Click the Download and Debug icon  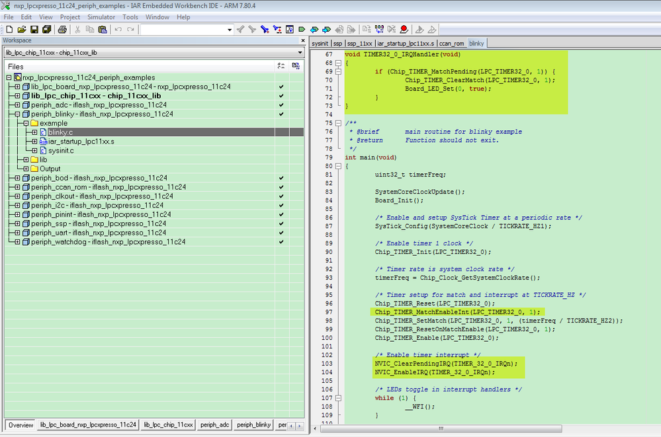419,30
